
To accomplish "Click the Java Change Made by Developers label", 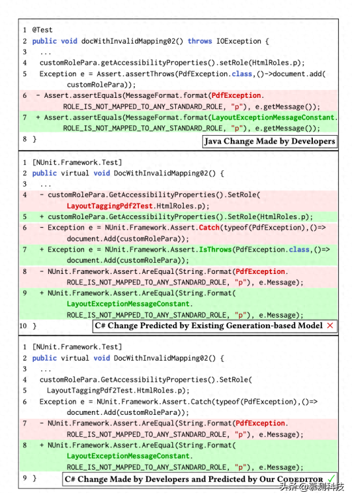I will tap(270, 141).
